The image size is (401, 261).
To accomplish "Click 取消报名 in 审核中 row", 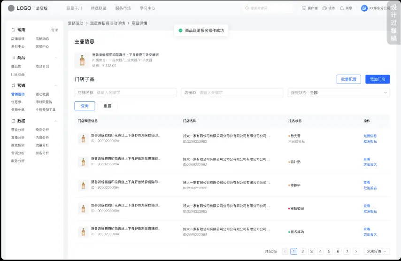I will (370, 188).
